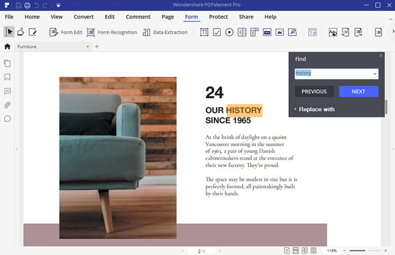The height and width of the screenshot is (255, 395).
Task: Select the cursor Select tool
Action: click(x=9, y=32)
